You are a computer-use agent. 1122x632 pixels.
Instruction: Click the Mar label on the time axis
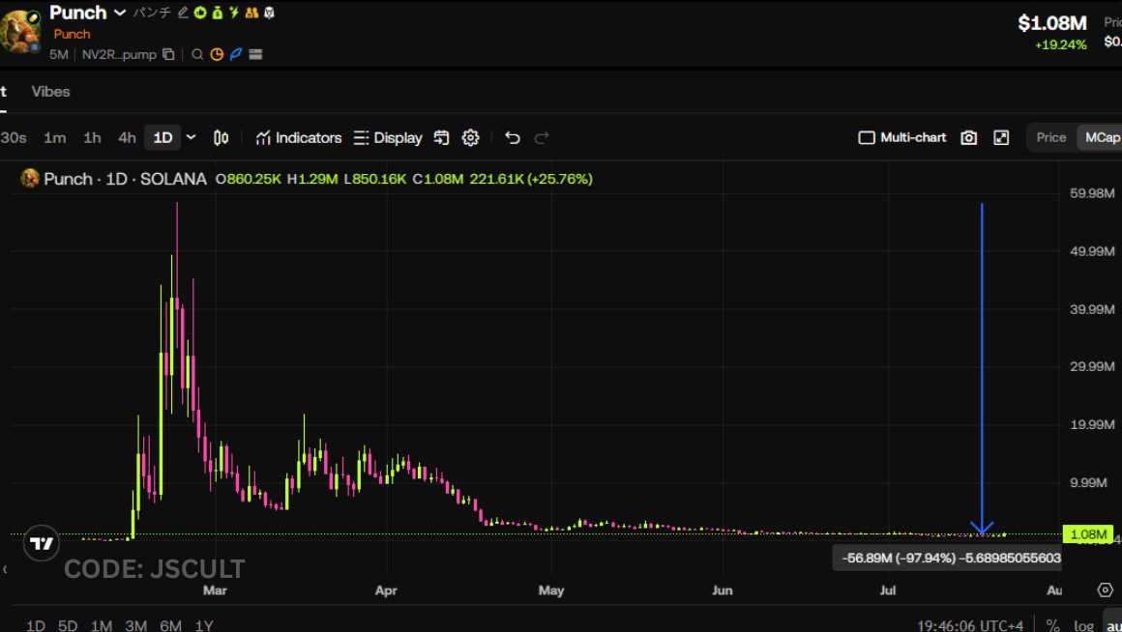tap(215, 590)
